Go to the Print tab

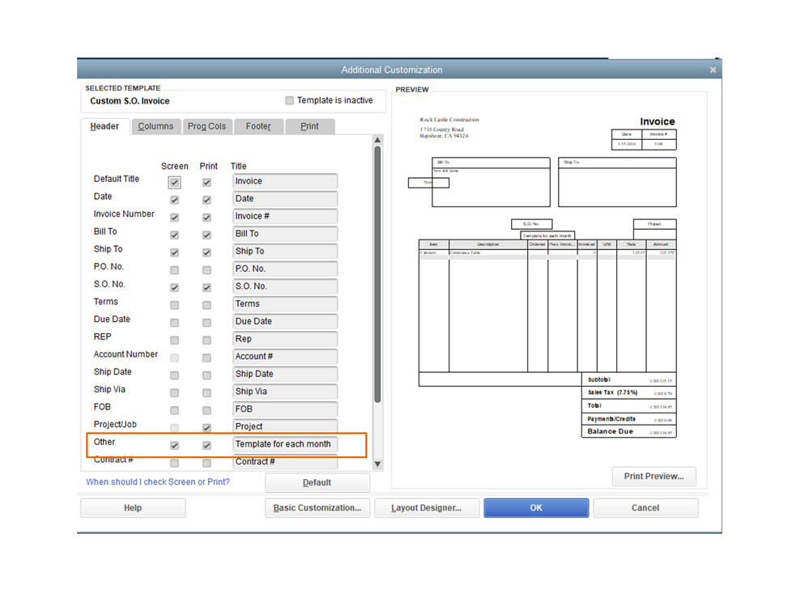click(x=309, y=126)
